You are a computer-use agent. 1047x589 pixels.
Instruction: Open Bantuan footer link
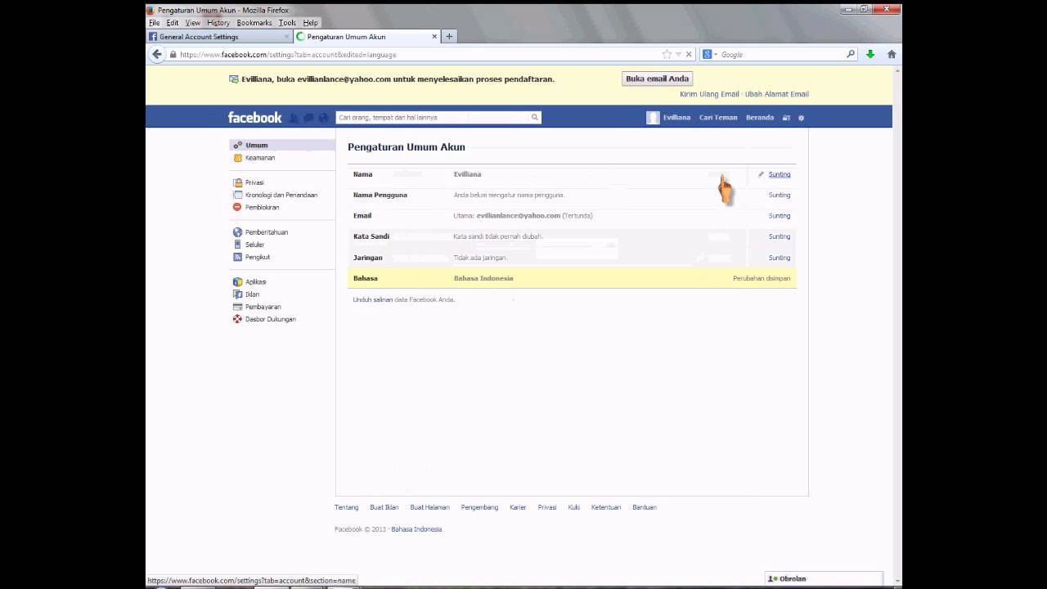tap(645, 507)
